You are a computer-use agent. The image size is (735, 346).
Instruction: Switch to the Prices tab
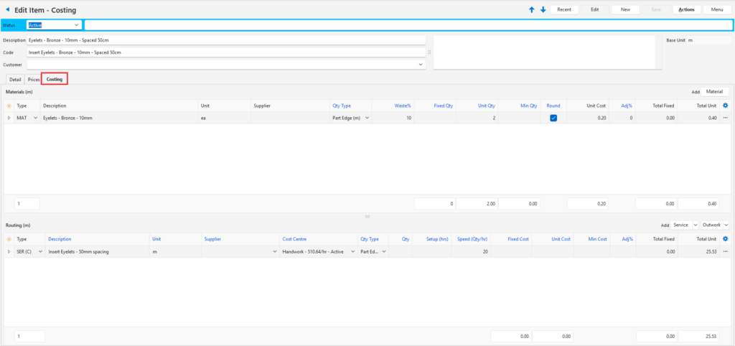click(x=33, y=79)
